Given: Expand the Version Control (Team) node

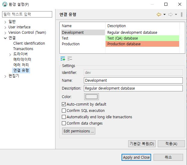Looking at the screenshot, I should (5, 33).
